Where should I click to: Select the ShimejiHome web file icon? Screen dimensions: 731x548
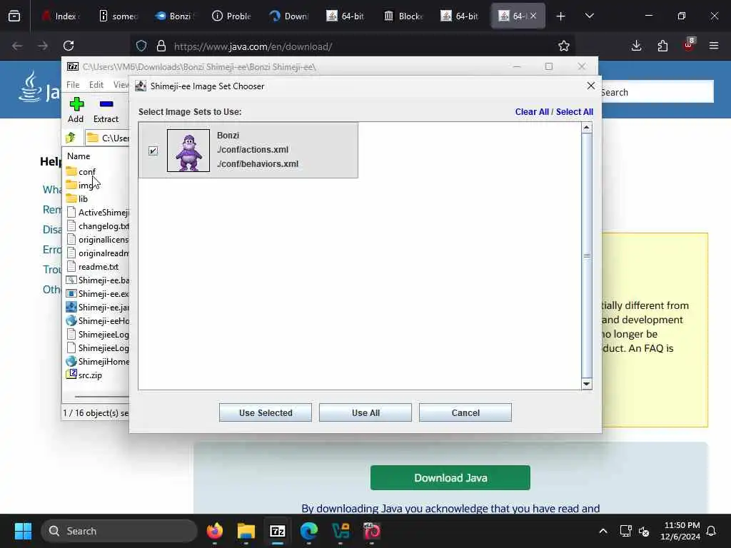click(x=71, y=361)
